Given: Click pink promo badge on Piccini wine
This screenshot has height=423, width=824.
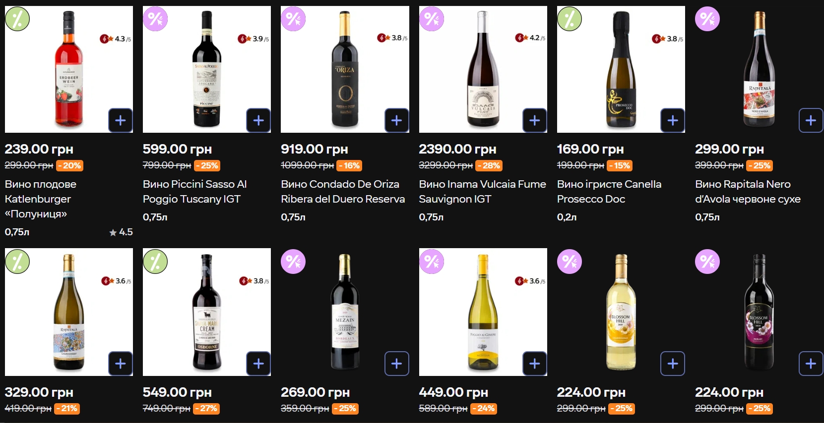Looking at the screenshot, I should [155, 19].
